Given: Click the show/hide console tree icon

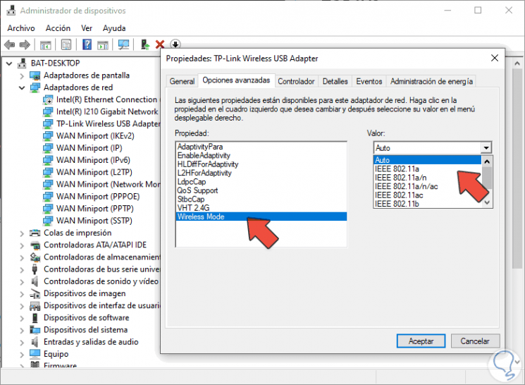Looking at the screenshot, I should click(46, 44).
